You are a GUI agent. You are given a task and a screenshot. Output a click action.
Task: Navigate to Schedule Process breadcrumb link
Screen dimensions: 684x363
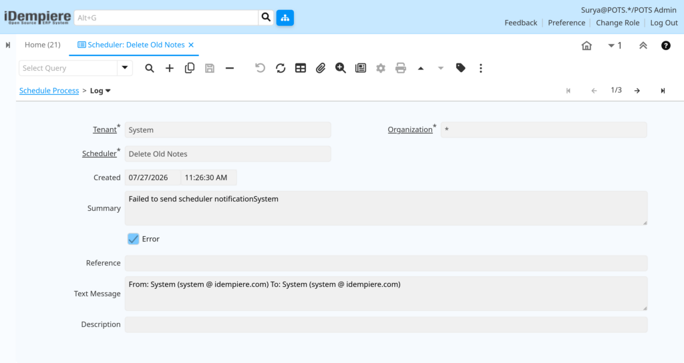(x=49, y=91)
